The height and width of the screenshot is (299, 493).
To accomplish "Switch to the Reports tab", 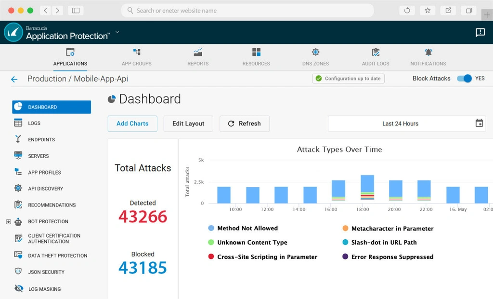I will pyautogui.click(x=198, y=57).
